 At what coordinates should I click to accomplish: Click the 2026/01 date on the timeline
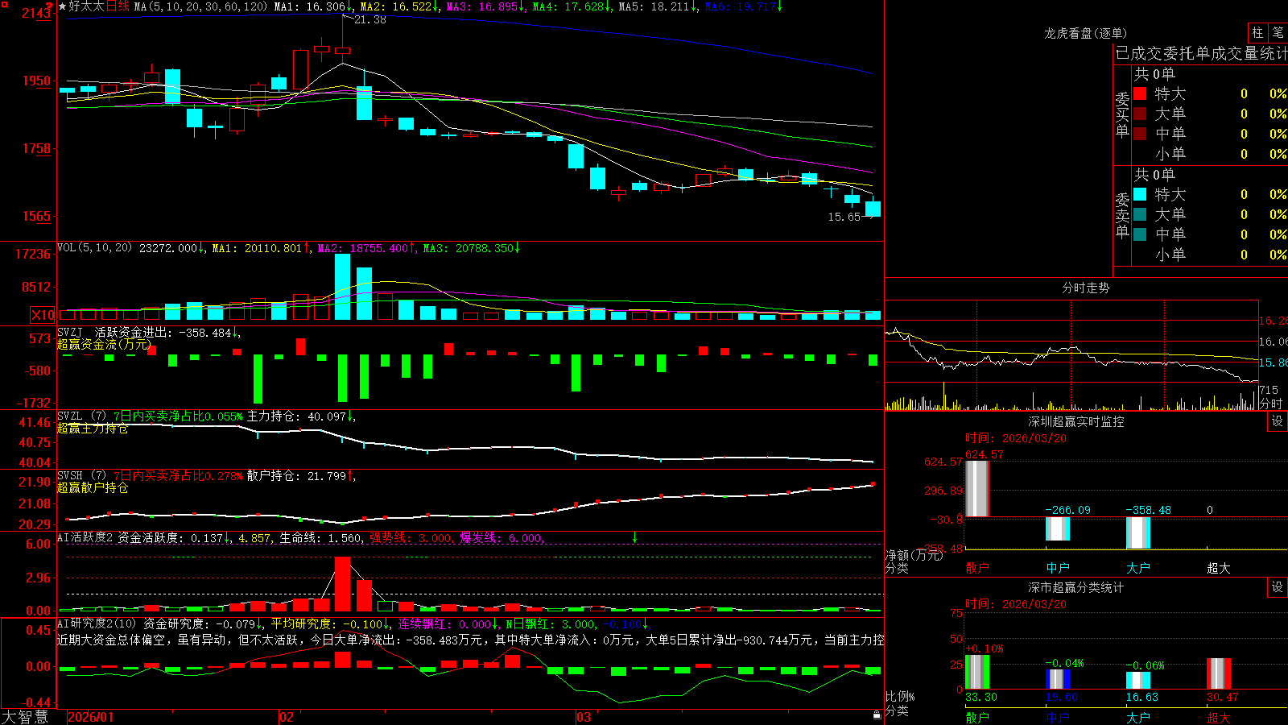[90, 717]
